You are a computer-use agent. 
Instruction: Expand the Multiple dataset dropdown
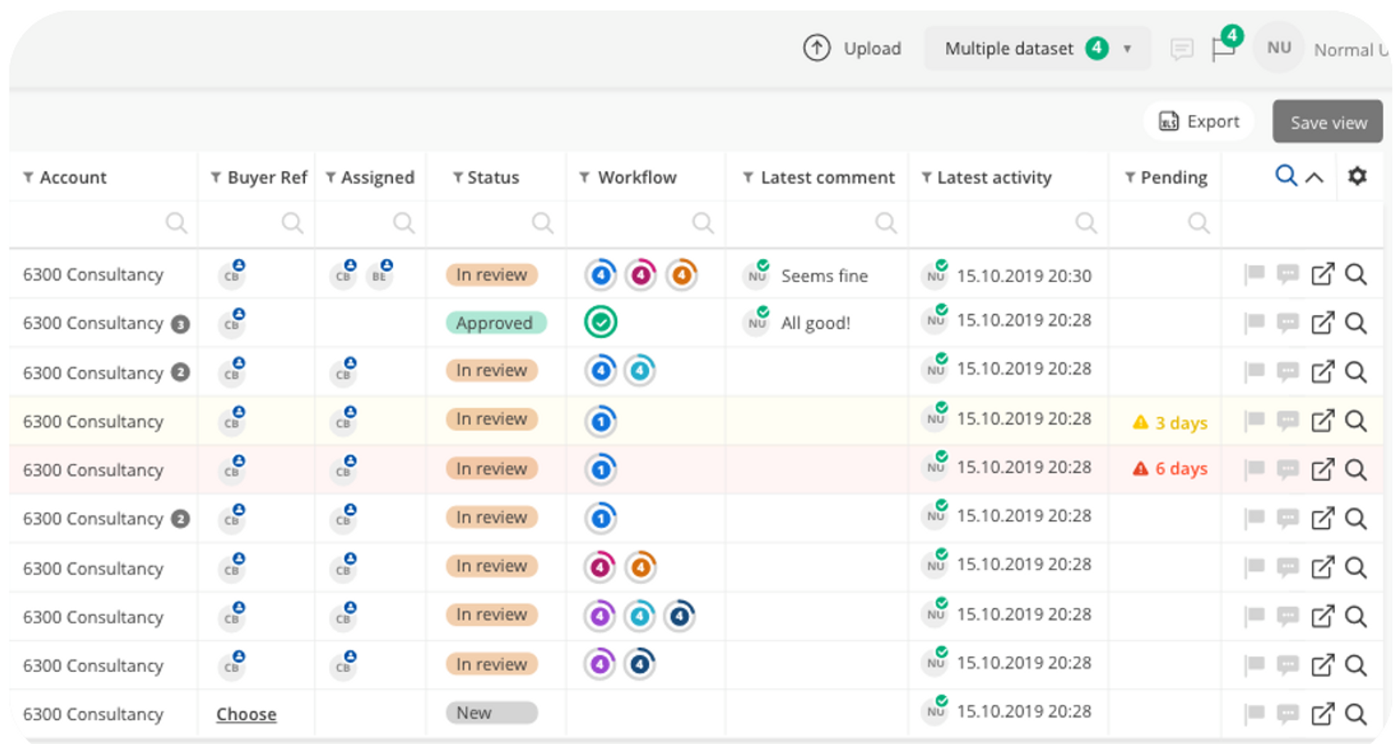pyautogui.click(x=1127, y=49)
